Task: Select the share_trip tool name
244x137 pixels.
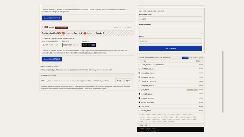Action: point(146,111)
